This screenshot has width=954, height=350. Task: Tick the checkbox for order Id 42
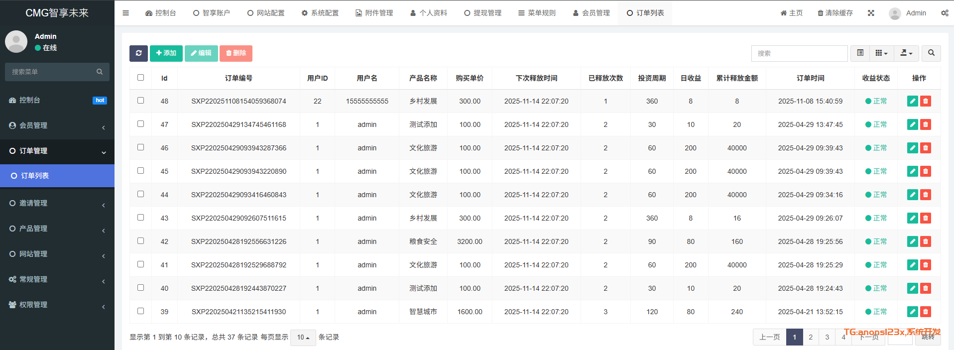[x=140, y=241]
